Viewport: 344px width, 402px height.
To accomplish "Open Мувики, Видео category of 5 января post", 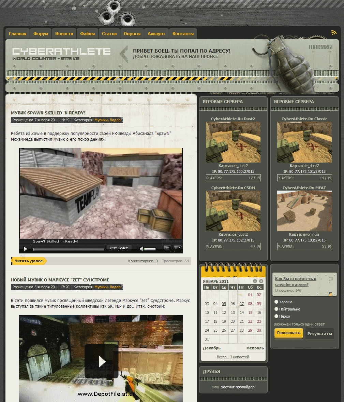I will coord(107,287).
